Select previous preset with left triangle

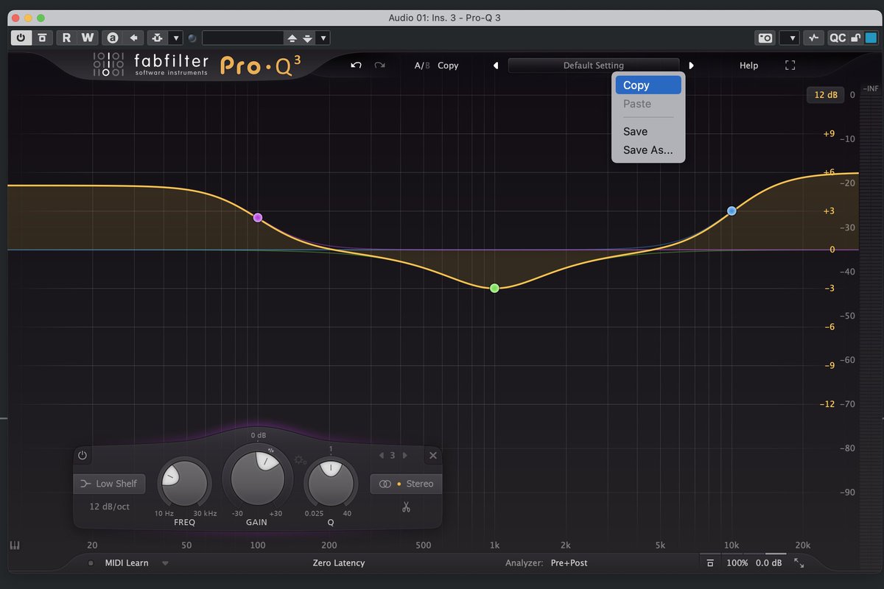[x=496, y=66]
